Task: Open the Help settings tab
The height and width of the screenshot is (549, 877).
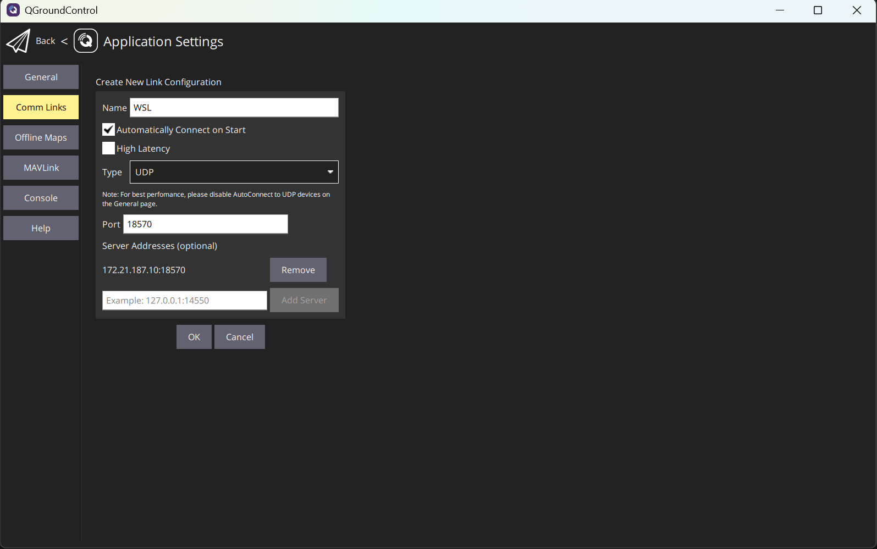Action: (x=41, y=228)
